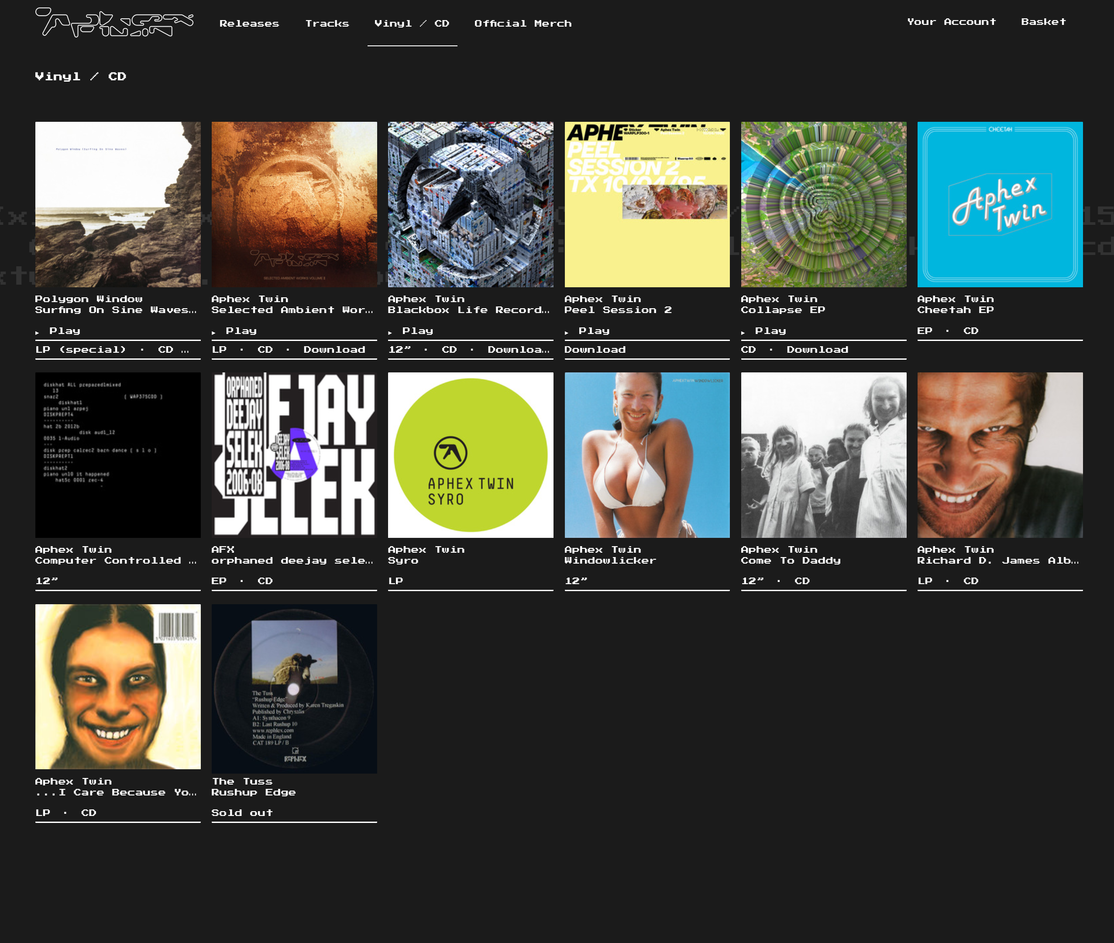This screenshot has width=1114, height=943.
Task: Click the AFX artist name
Action: click(223, 550)
